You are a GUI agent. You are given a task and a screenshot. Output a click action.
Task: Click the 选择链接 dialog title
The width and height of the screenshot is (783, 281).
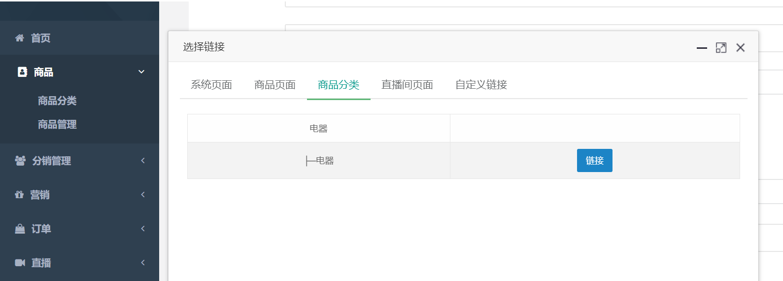[204, 47]
